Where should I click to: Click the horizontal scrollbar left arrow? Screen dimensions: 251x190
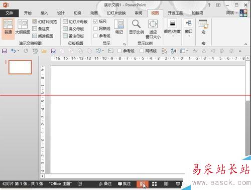point(43,176)
